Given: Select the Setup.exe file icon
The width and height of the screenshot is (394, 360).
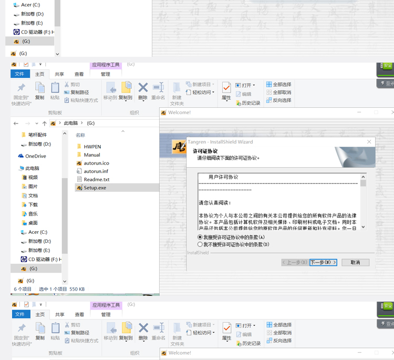Looking at the screenshot, I should pyautogui.click(x=79, y=188).
